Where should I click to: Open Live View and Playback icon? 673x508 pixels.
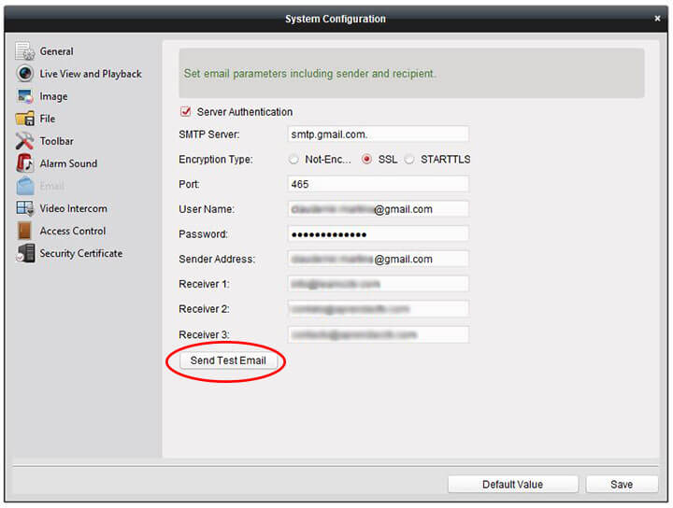point(25,74)
